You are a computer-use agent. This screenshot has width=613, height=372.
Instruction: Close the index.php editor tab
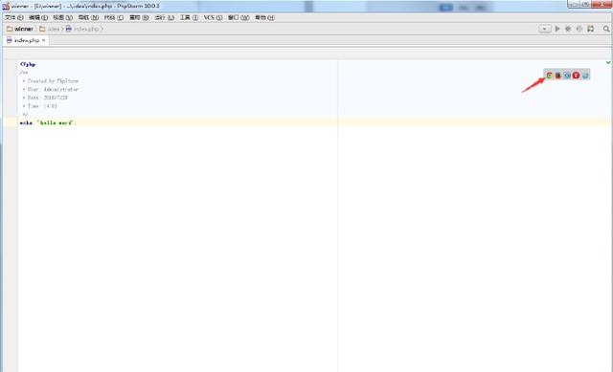tap(44, 40)
